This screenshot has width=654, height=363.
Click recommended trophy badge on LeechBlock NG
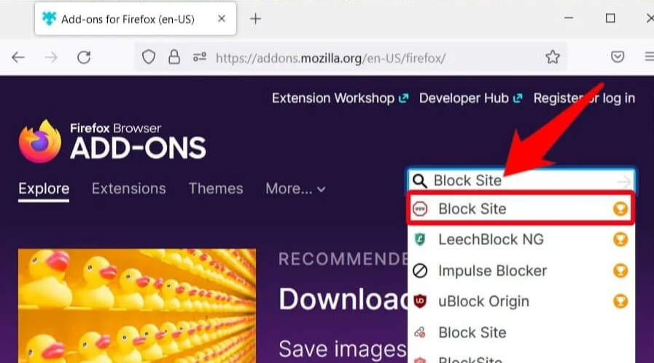tap(620, 239)
